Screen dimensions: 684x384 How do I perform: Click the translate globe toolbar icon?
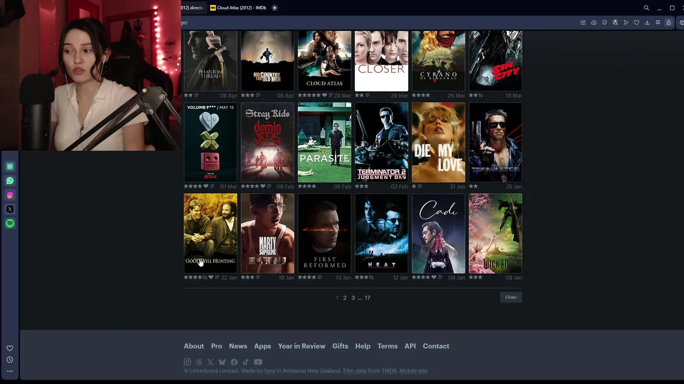coord(615,22)
